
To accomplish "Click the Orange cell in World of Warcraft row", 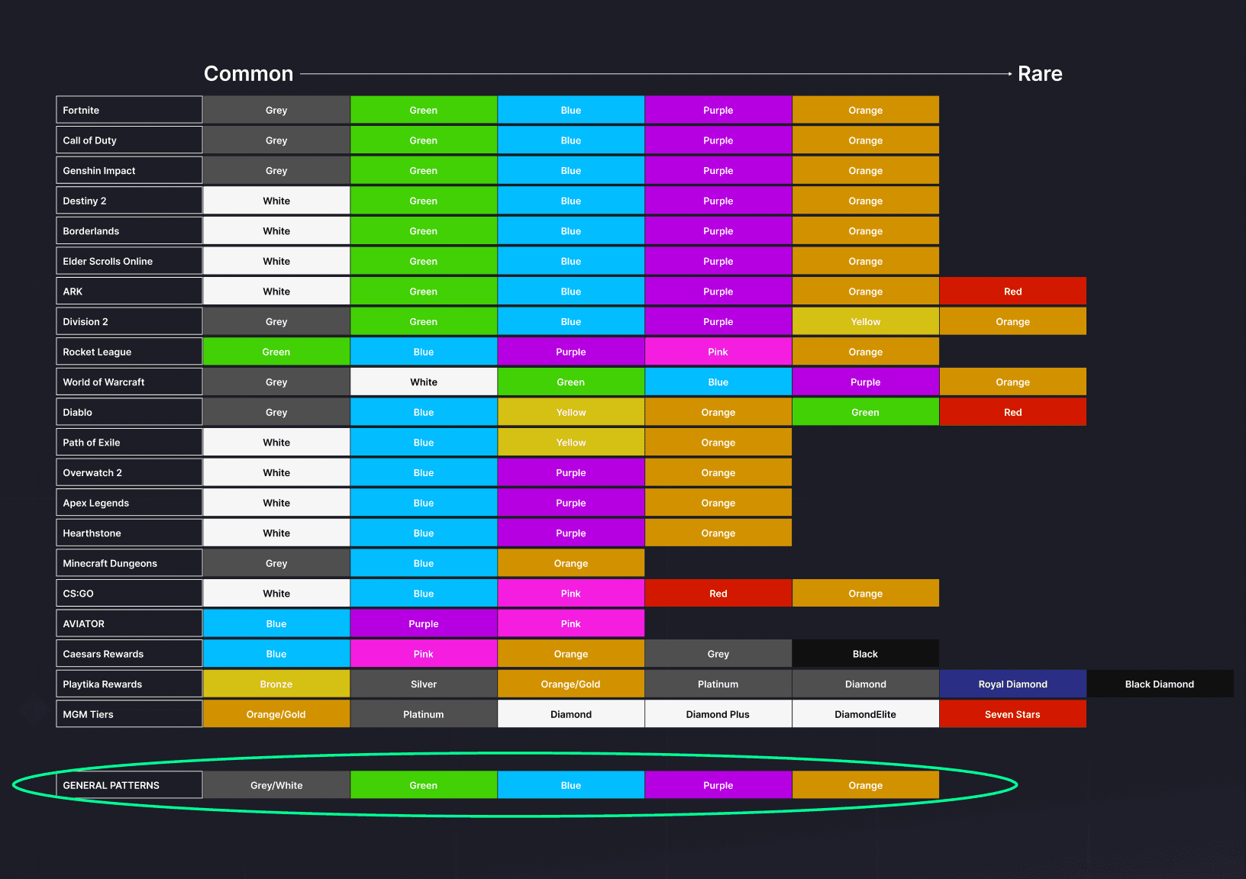I will (1012, 382).
